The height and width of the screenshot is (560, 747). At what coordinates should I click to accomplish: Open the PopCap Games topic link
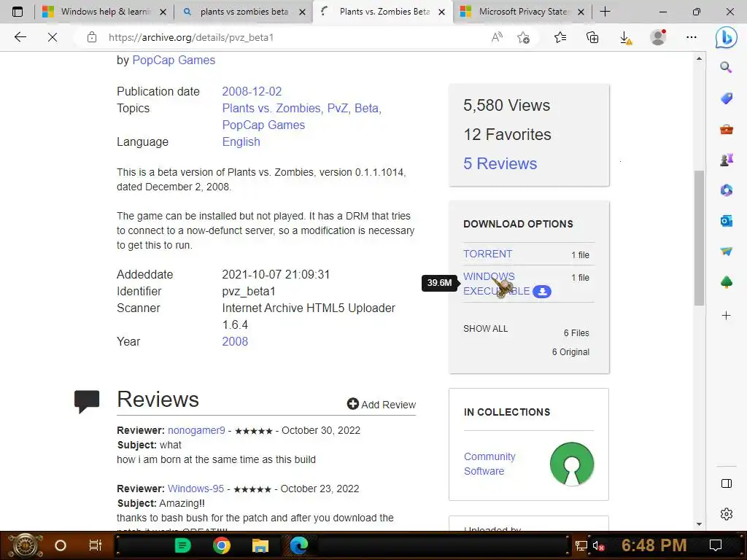pos(263,125)
